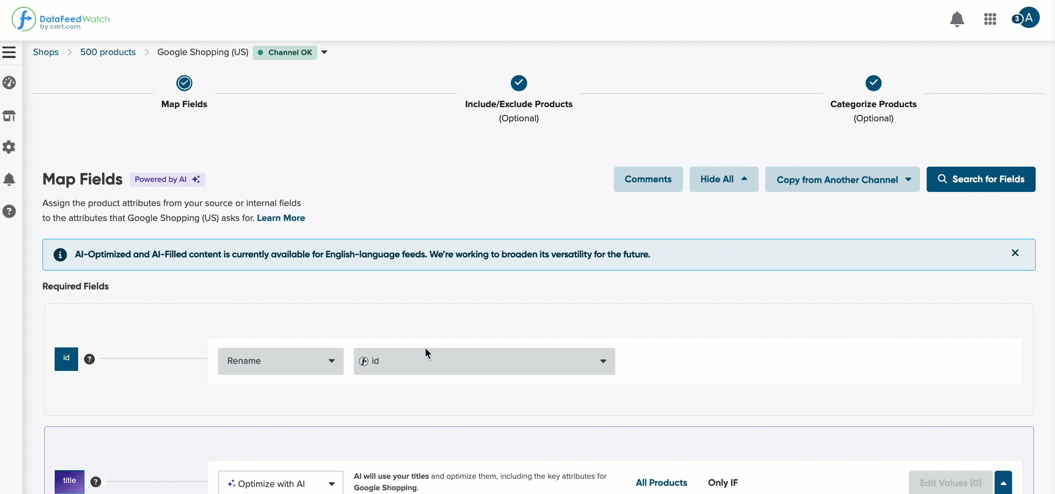The image size is (1055, 494).
Task: Open the Rename mapping type dropdown
Action: coord(280,361)
